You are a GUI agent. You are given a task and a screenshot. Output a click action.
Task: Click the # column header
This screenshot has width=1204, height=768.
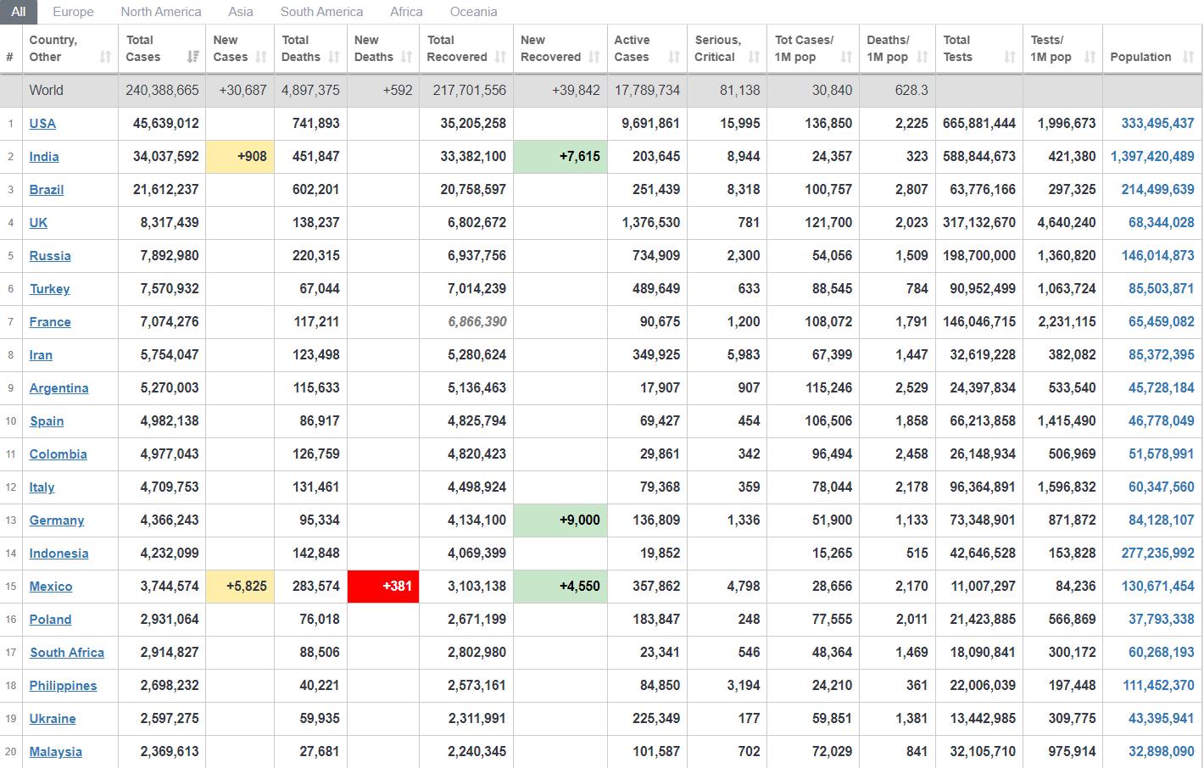[x=10, y=57]
